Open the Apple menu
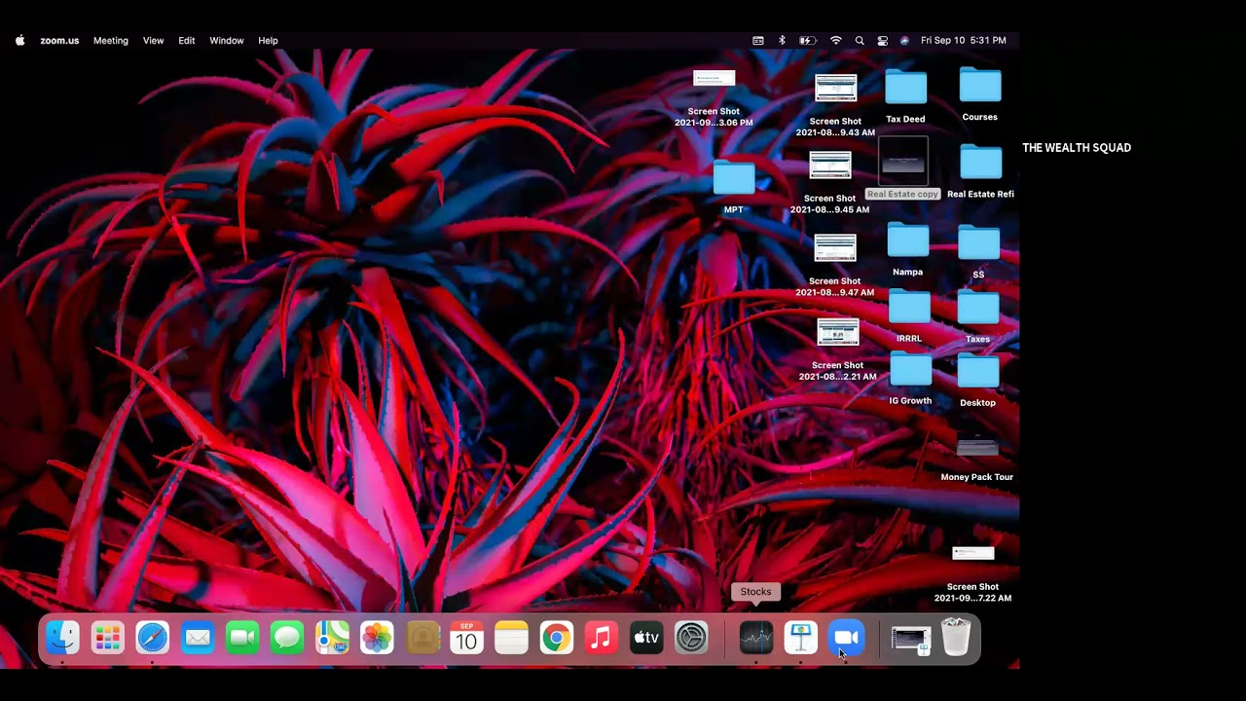The image size is (1246, 701). 19,41
